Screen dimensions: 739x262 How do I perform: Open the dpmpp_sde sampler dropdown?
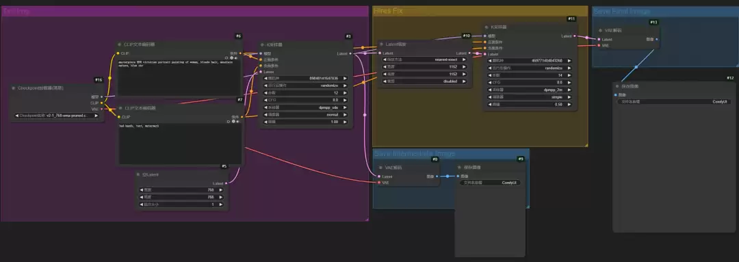[305, 107]
